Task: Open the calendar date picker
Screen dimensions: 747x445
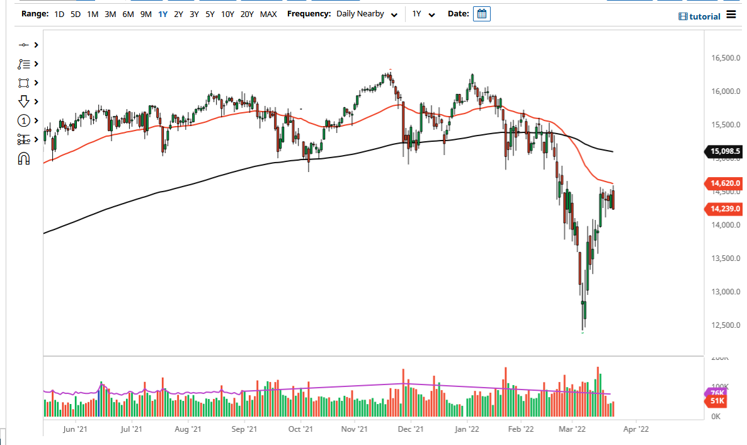Action: point(482,13)
